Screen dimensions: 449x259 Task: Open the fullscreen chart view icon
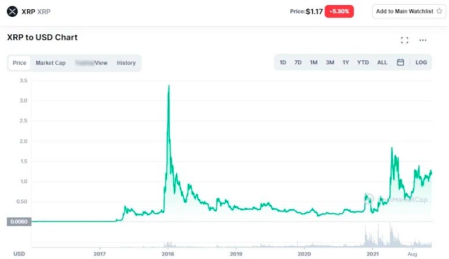tap(404, 40)
